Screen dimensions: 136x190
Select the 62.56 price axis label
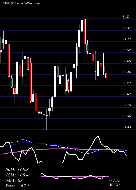(x=127, y=116)
